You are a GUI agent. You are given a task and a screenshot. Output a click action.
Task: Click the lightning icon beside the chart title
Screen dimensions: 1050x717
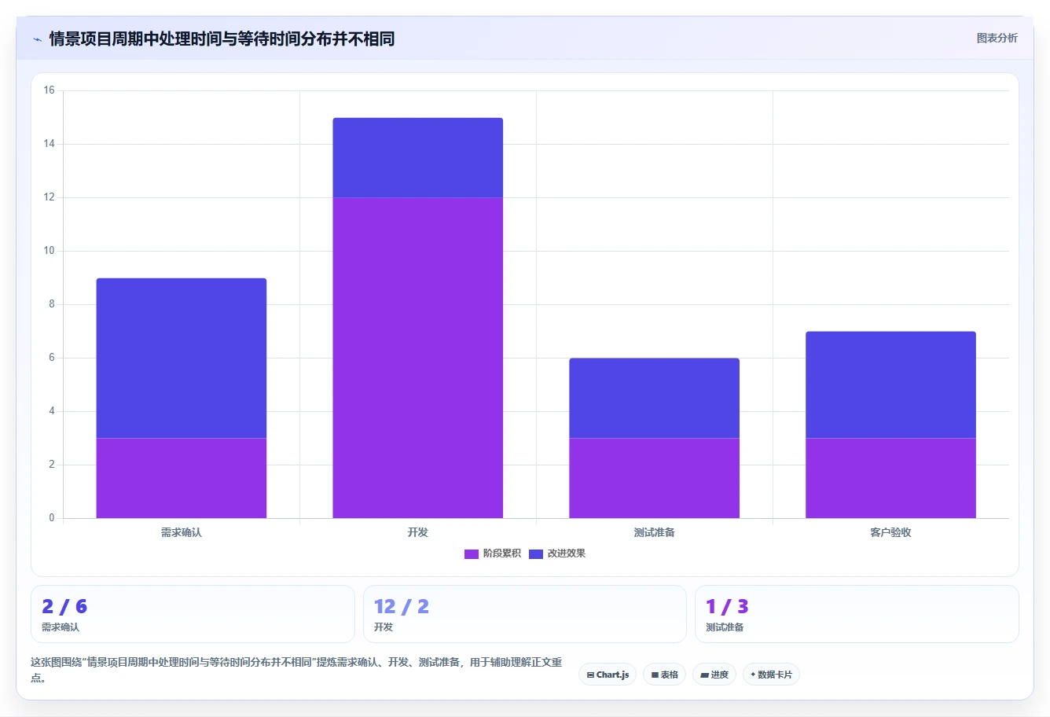tap(37, 39)
